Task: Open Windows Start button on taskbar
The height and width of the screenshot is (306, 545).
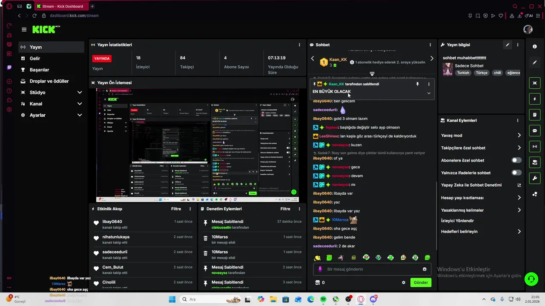Action: coord(172,299)
